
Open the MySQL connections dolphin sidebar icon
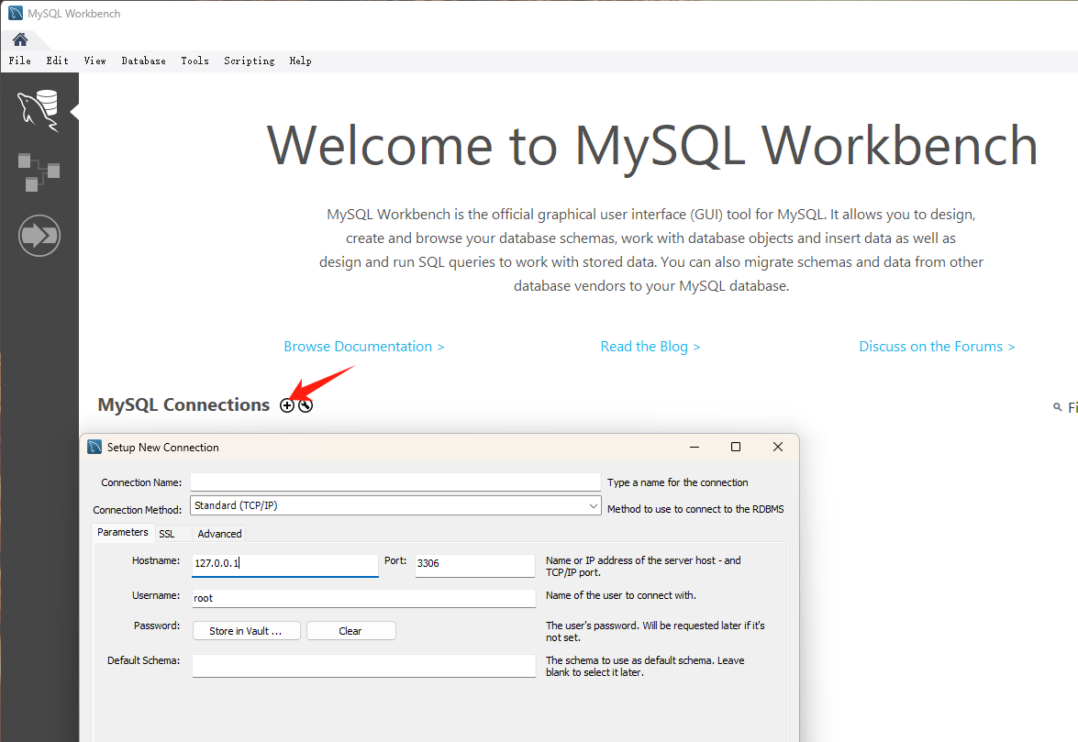coord(39,110)
